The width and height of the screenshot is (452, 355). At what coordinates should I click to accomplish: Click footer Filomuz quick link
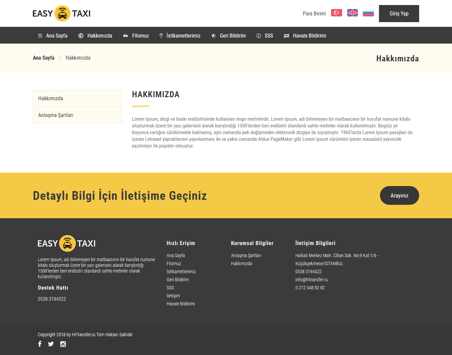(174, 263)
